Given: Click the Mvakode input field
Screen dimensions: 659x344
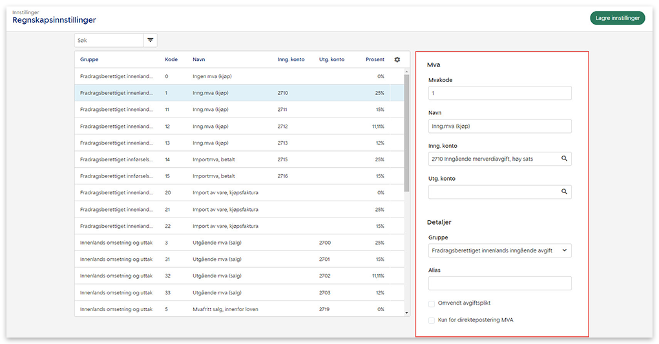Looking at the screenshot, I should tap(499, 93).
